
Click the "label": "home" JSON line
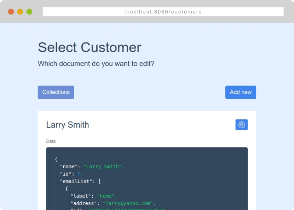(94, 196)
